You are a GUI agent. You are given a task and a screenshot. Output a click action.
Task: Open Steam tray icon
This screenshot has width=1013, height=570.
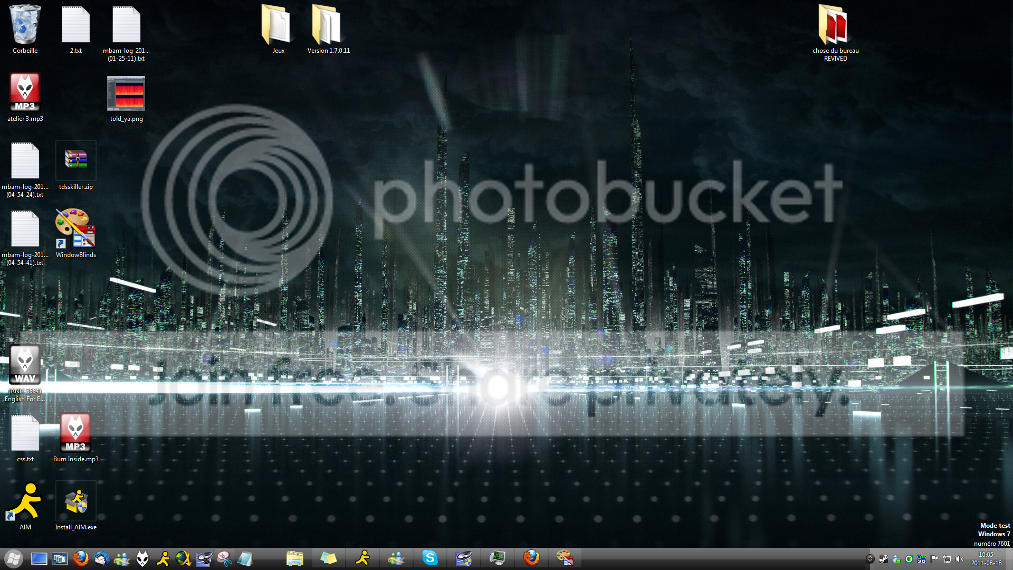point(883,559)
